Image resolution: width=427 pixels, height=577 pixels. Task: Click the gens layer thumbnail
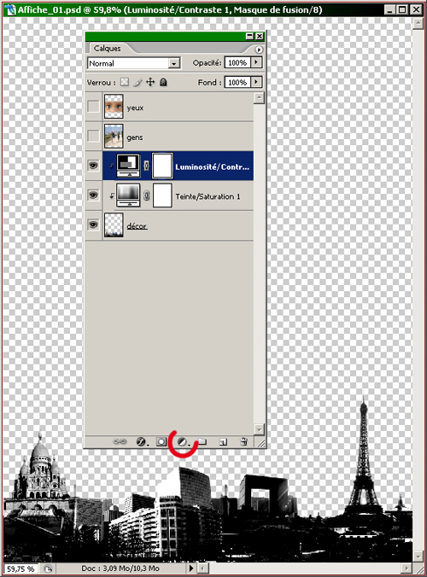click(x=114, y=136)
